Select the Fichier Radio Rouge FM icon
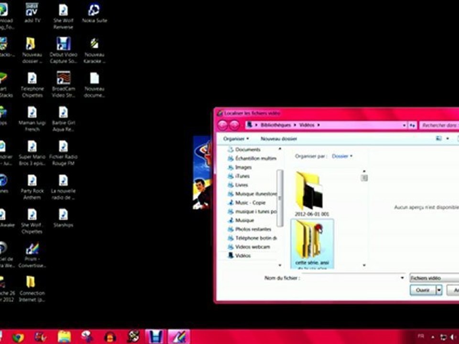This screenshot has height=344, width=459. click(63, 153)
